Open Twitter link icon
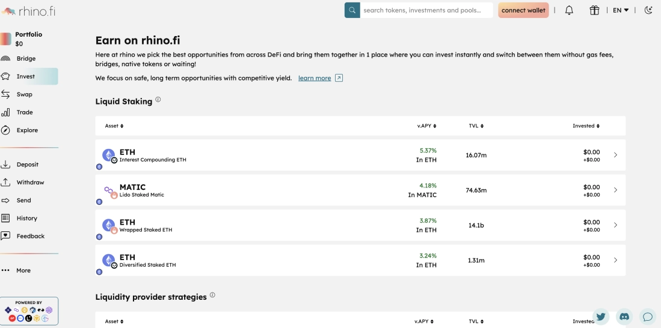661x328 pixels. tap(601, 317)
